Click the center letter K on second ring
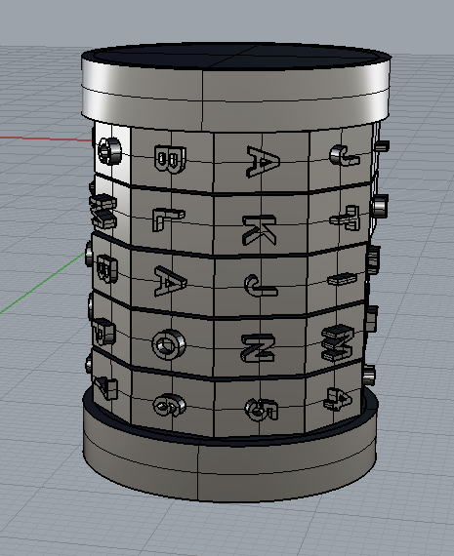The image size is (454, 556). 260,229
